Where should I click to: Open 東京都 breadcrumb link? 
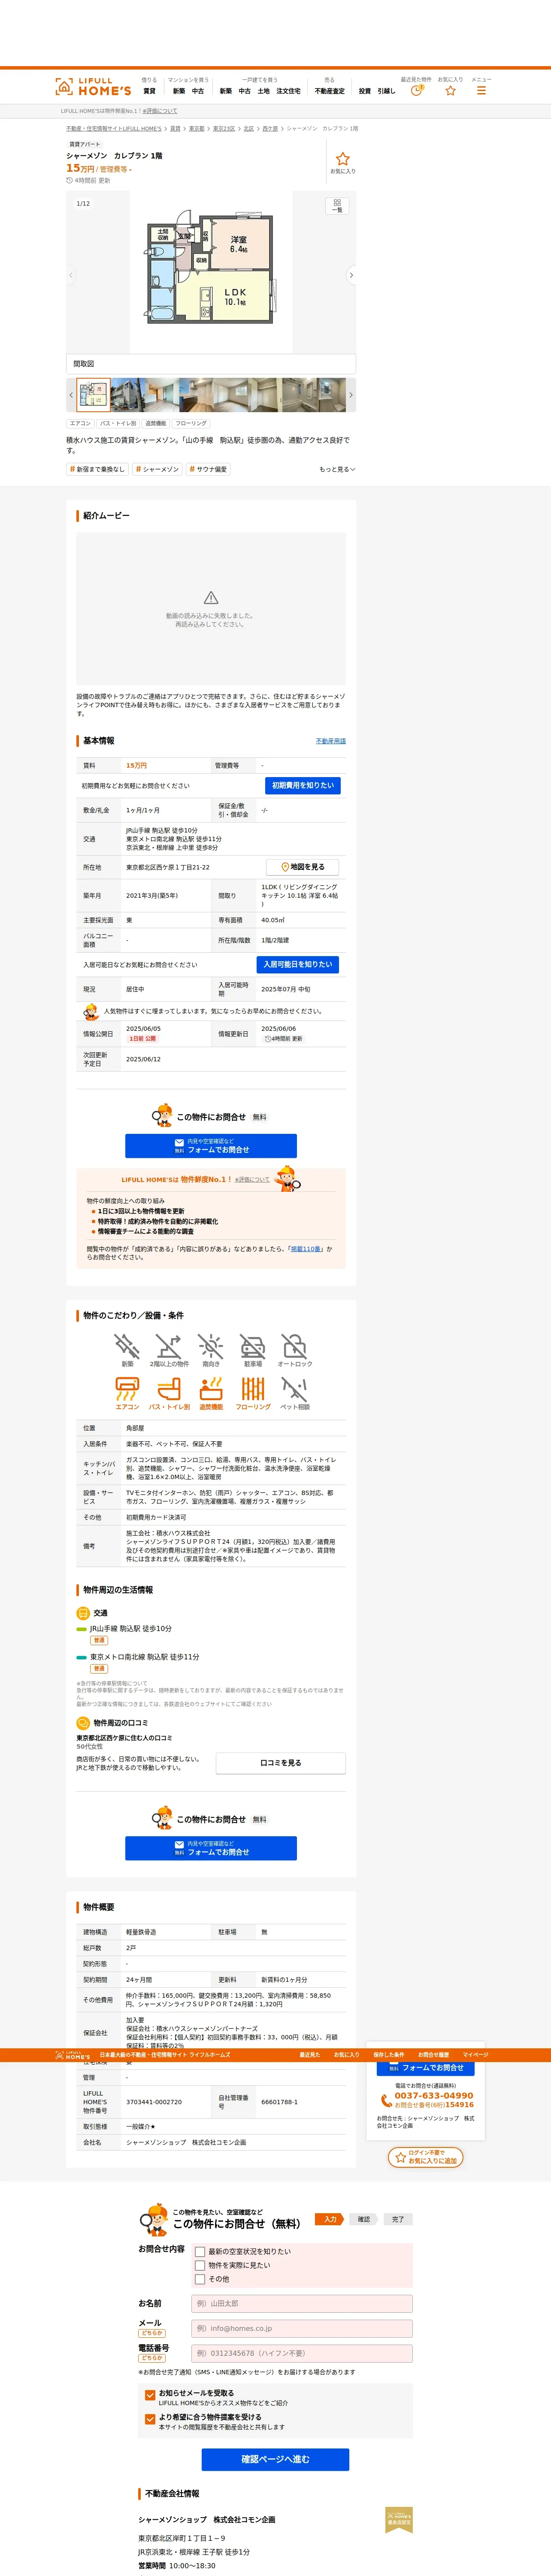point(197,129)
